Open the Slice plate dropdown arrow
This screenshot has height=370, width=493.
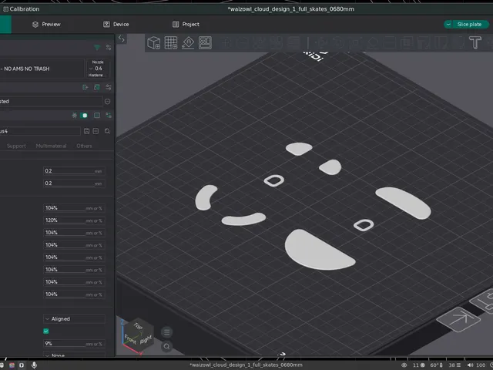(448, 24)
